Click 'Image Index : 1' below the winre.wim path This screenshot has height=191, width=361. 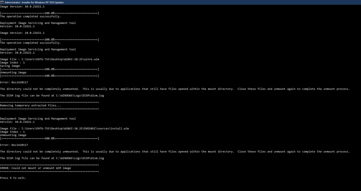[x=12, y=63]
